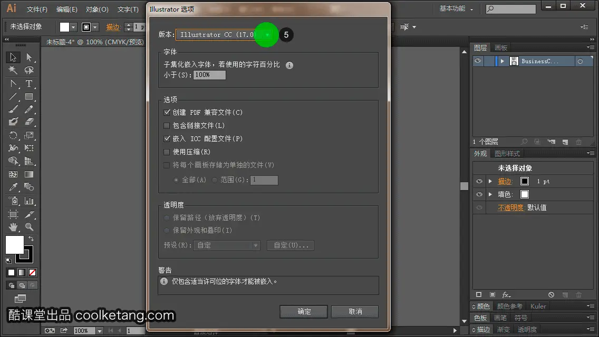Open the stroke type dropdown in control bar
Image resolution: width=599 pixels, height=337 pixels.
95,27
